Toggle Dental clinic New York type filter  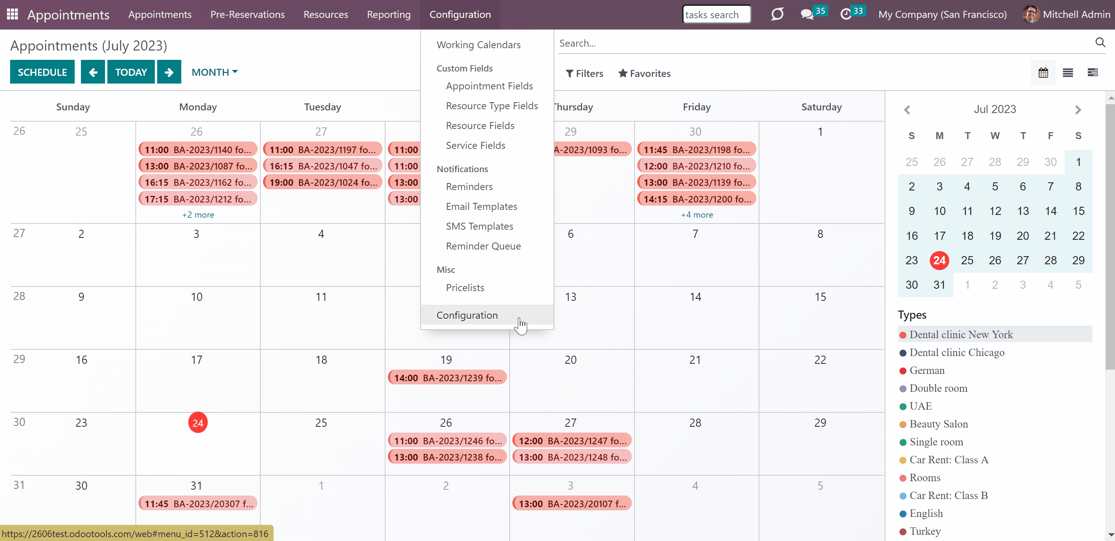[x=995, y=334]
